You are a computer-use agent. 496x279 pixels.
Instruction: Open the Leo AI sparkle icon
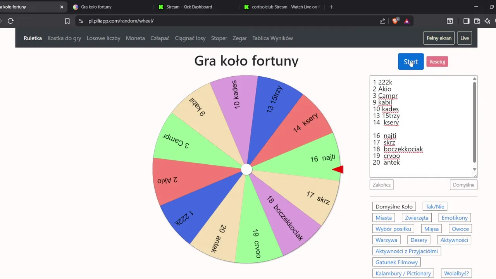tap(487, 21)
